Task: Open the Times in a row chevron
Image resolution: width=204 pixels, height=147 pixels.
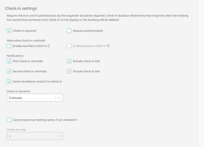Action: point(59,136)
